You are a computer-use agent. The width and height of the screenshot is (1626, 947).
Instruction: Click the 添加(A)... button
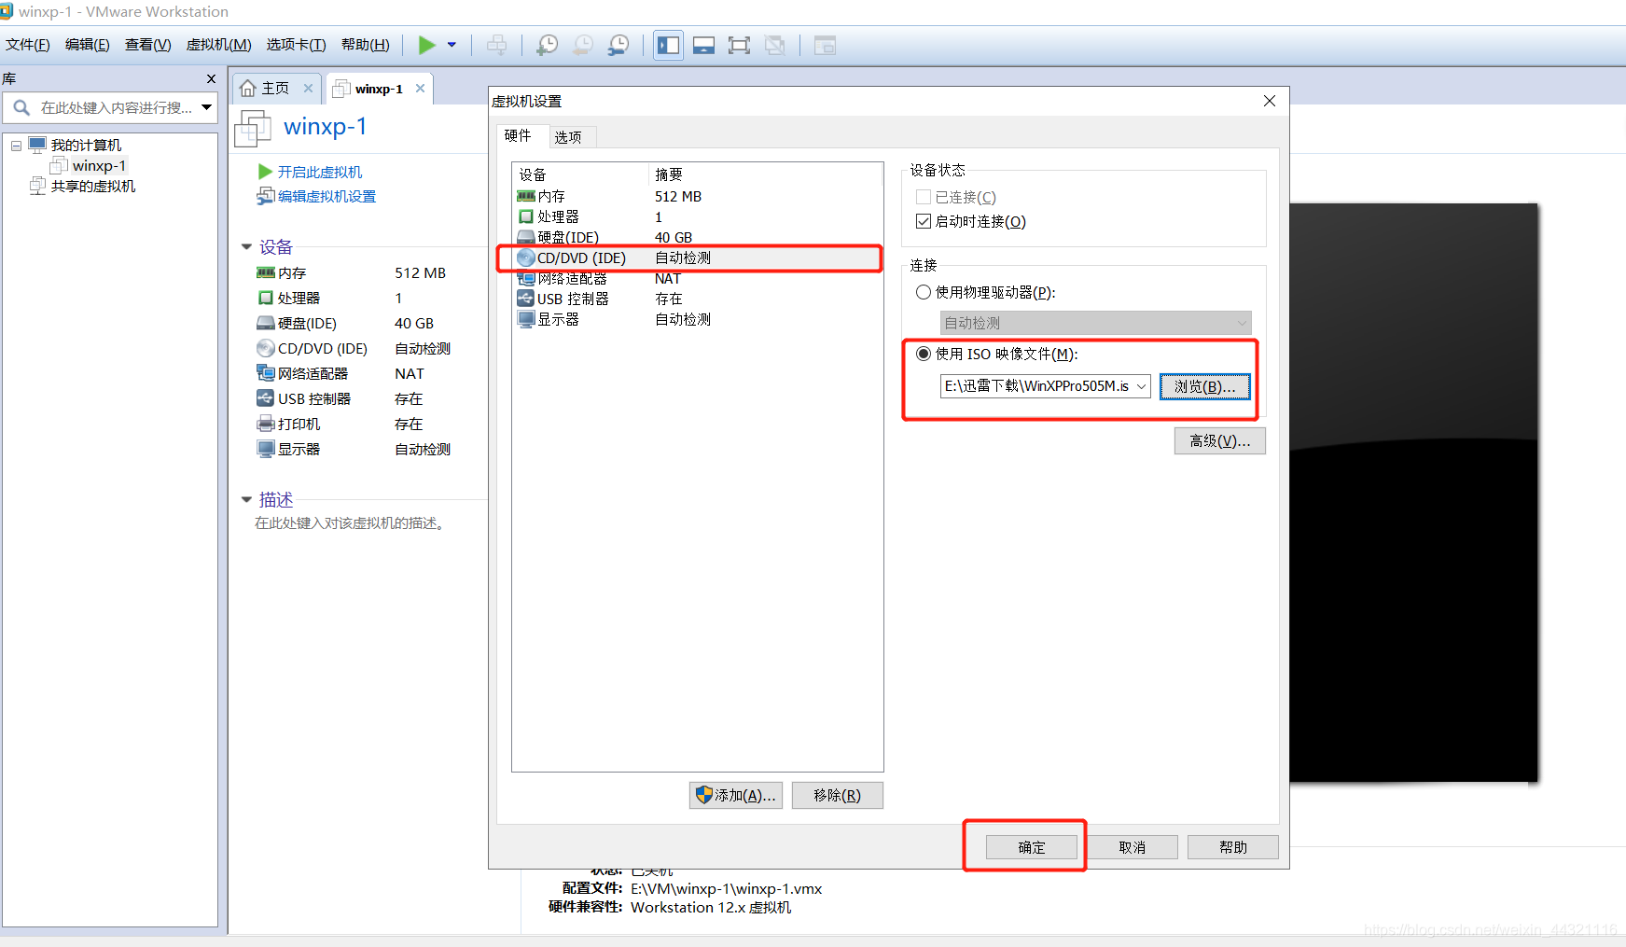pos(735,796)
